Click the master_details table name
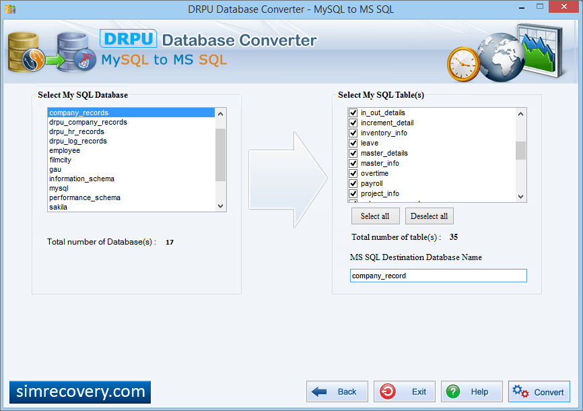Screen dimensions: 583x411 [x=384, y=153]
